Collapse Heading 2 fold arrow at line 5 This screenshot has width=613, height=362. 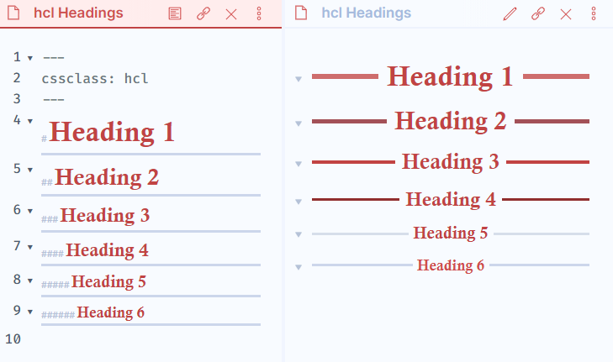pos(30,169)
